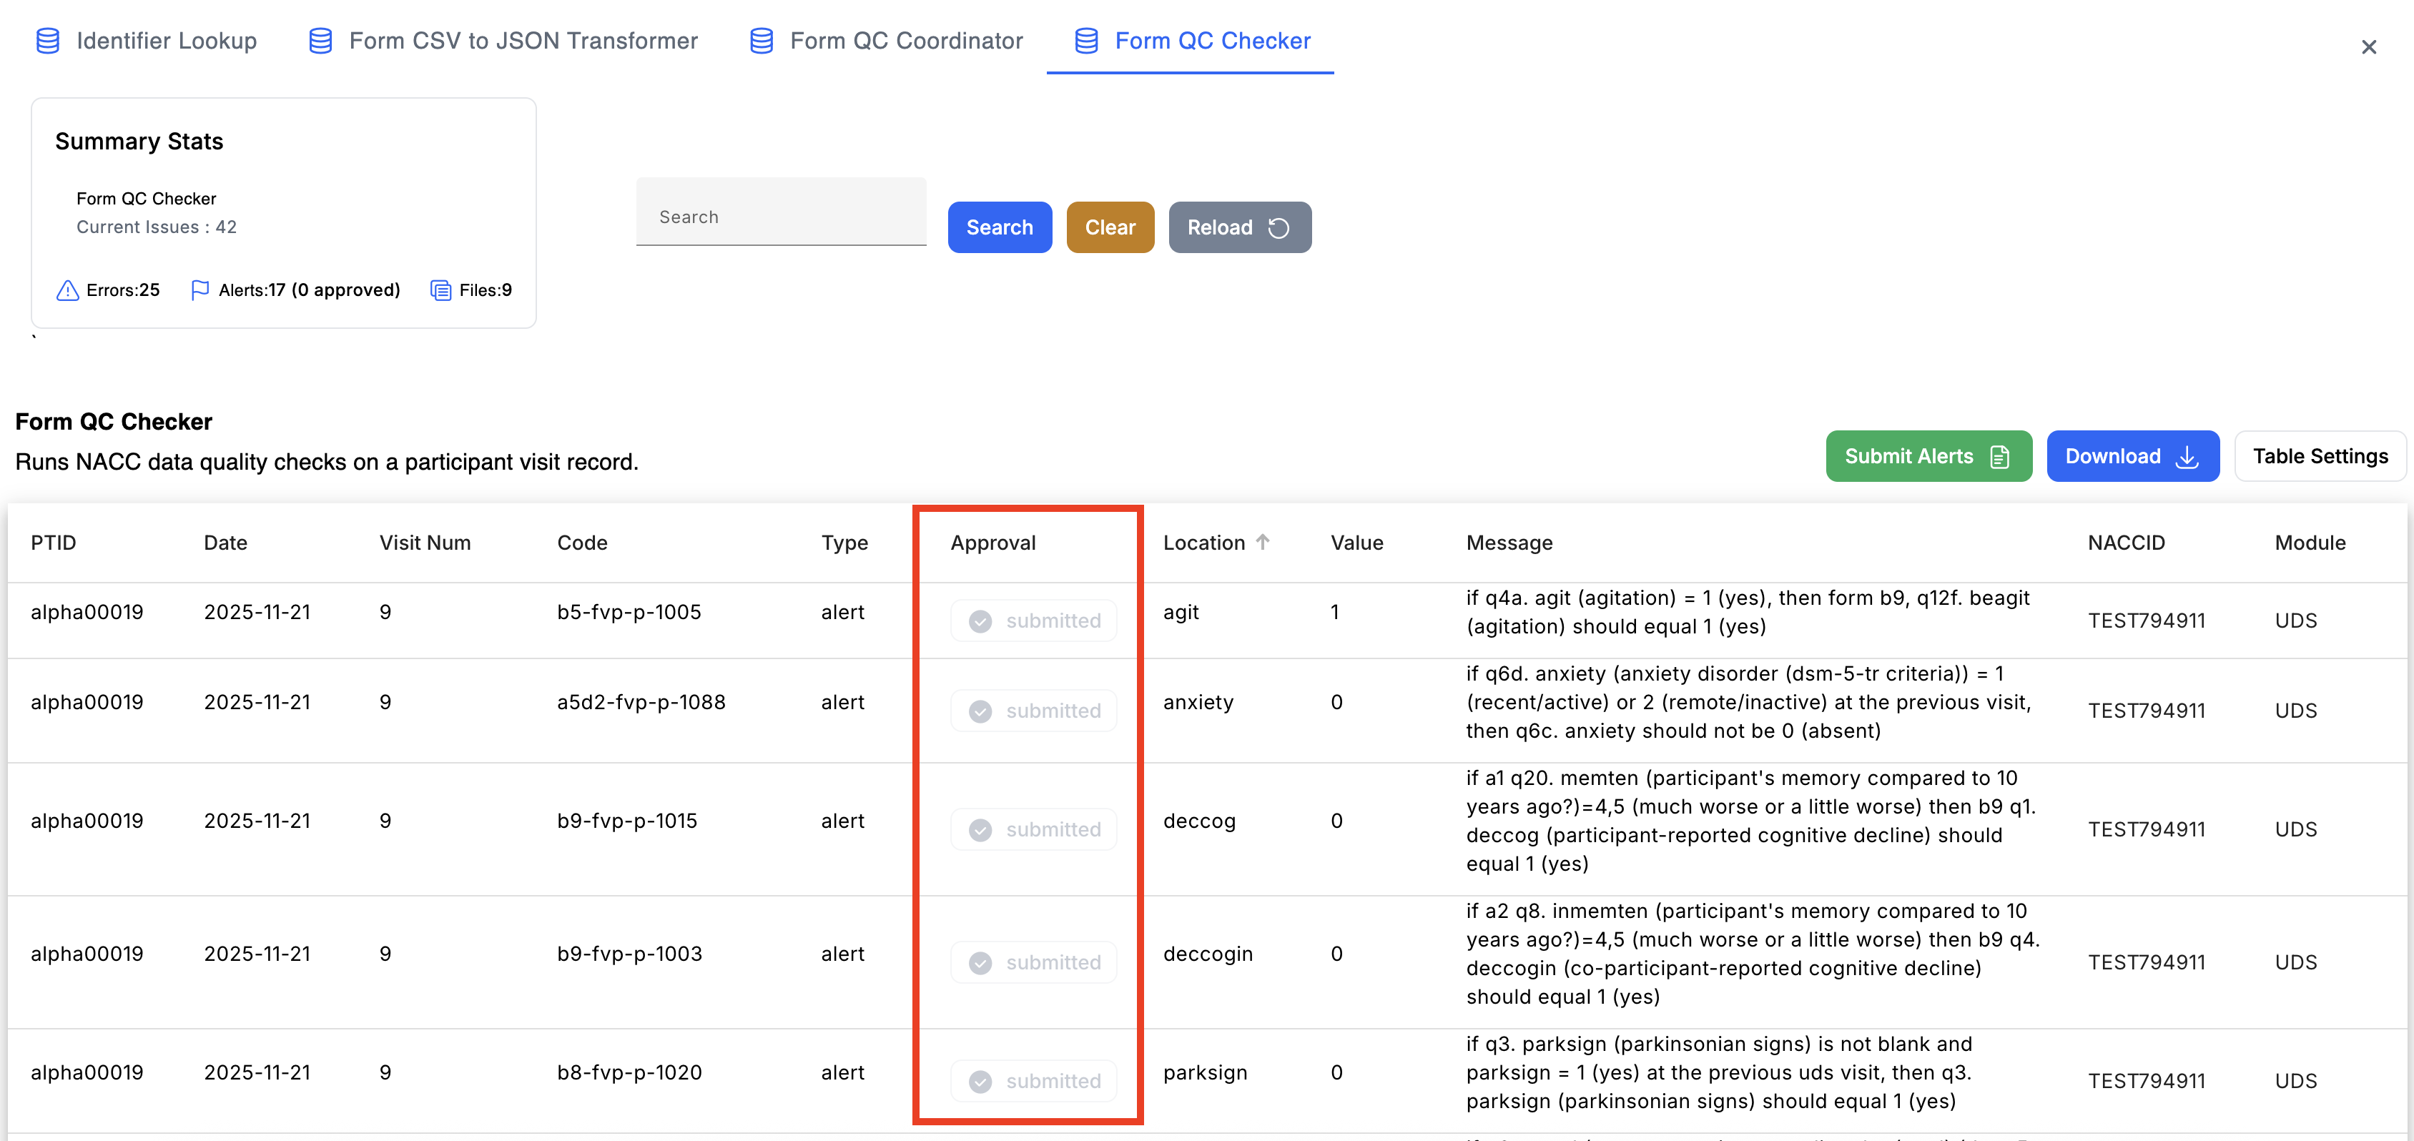Click the Location ascending sort arrow
Screen dimensions: 2414x1141
click(x=1262, y=541)
